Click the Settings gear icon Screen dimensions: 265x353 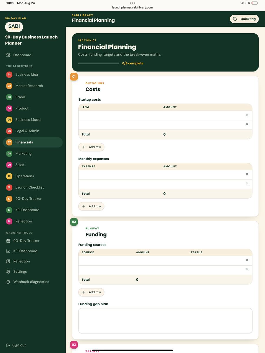point(8,272)
